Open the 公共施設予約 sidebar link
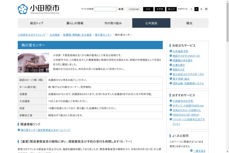Screen dimensions: 229x153 pyautogui.click(x=180, y=51)
